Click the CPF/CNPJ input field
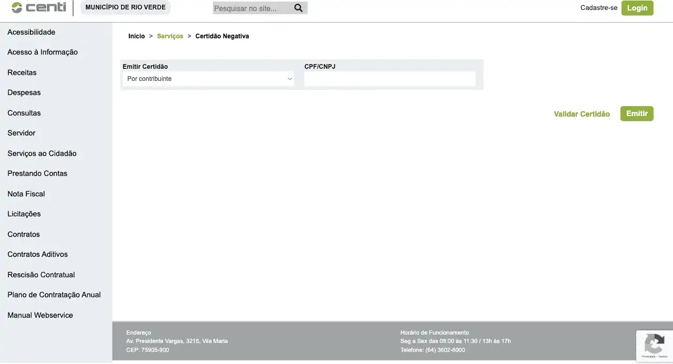The width and height of the screenshot is (673, 364). point(390,79)
